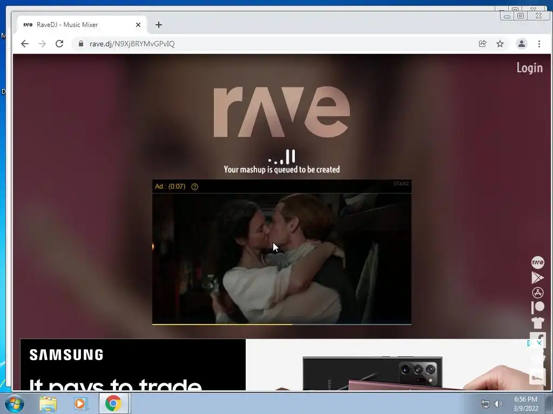Click the Chrome taskbar icon
The width and height of the screenshot is (553, 414).
click(113, 403)
